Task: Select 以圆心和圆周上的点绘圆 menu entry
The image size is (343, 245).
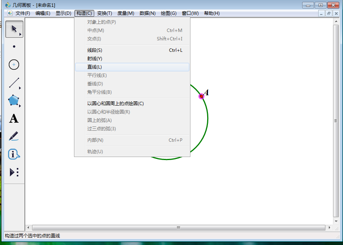Action: 114,103
